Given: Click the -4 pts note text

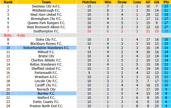Looking at the screenshot, I should [x=21, y=35].
